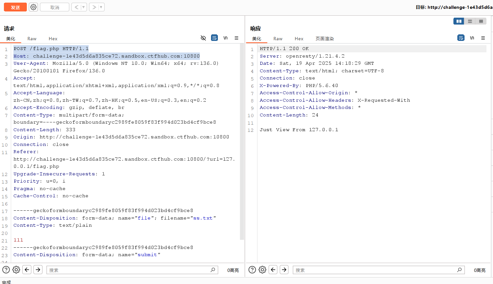Open help icon below the response panel
Viewport: 493px width, 284px height.
(x=252, y=270)
